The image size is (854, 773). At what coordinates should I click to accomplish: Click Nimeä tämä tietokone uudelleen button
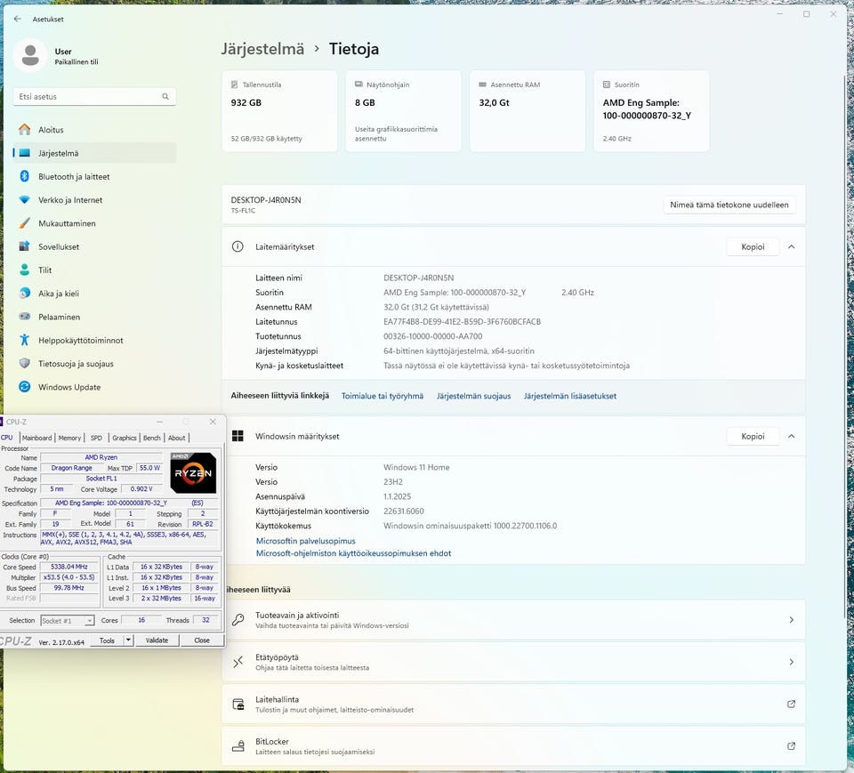(x=729, y=205)
